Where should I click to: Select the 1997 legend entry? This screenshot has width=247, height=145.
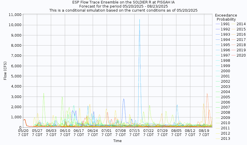pyautogui.click(x=223, y=55)
